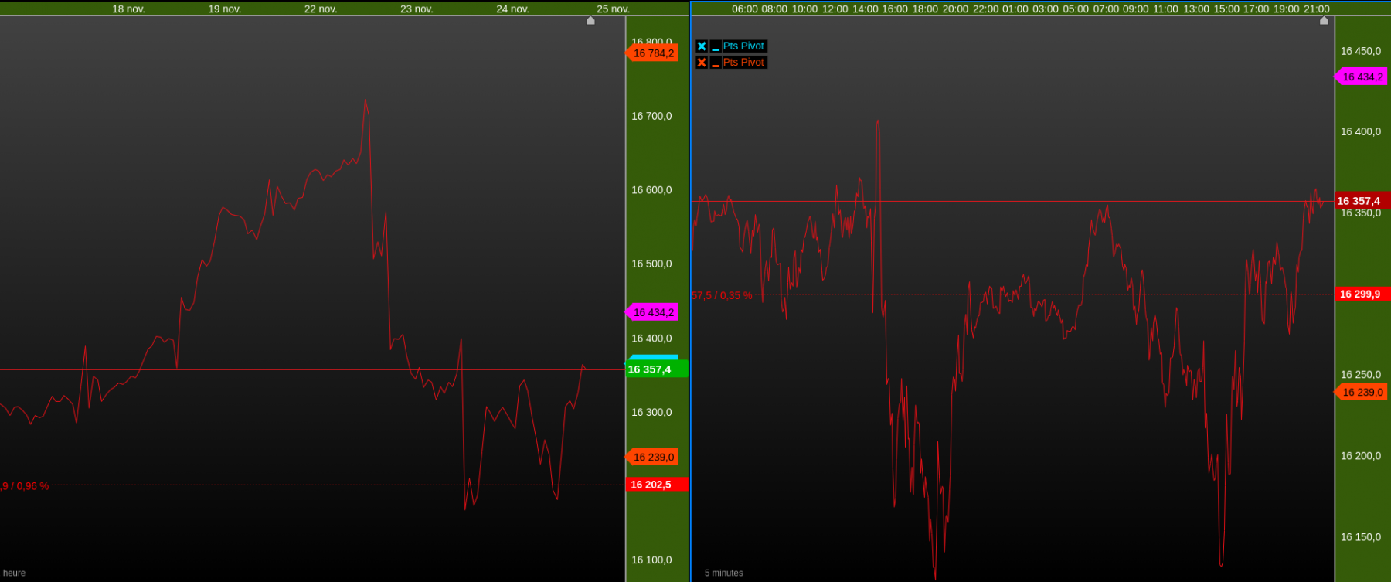Click the 16 239,0 orange tag on left axis
Image resolution: width=1391 pixels, height=582 pixels.
(652, 457)
